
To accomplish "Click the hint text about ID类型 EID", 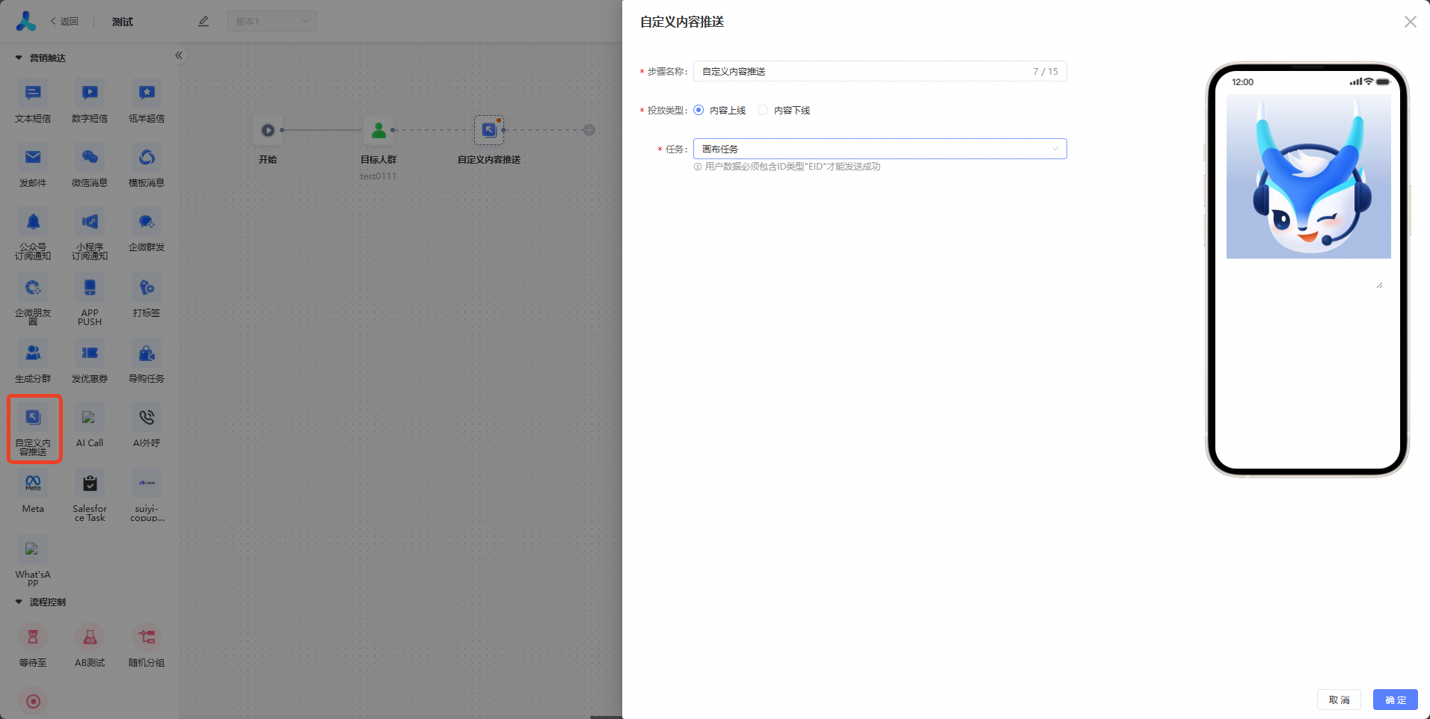I will click(792, 167).
